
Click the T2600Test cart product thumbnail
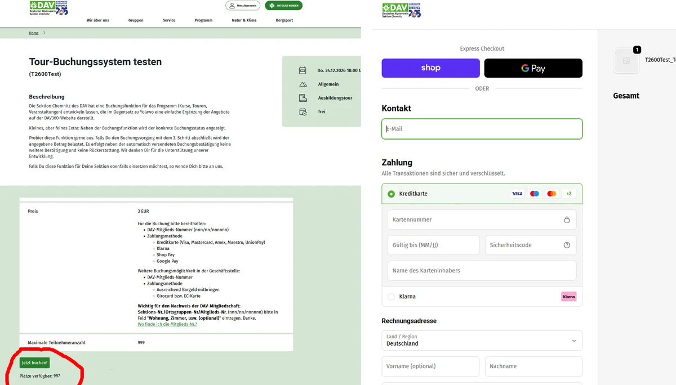tap(626, 60)
